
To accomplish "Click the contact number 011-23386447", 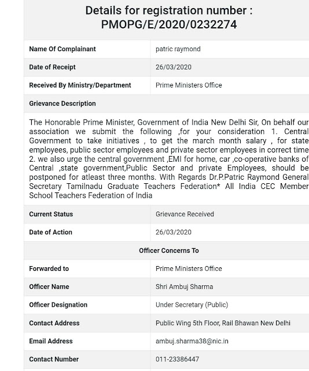I will pyautogui.click(x=177, y=359).
